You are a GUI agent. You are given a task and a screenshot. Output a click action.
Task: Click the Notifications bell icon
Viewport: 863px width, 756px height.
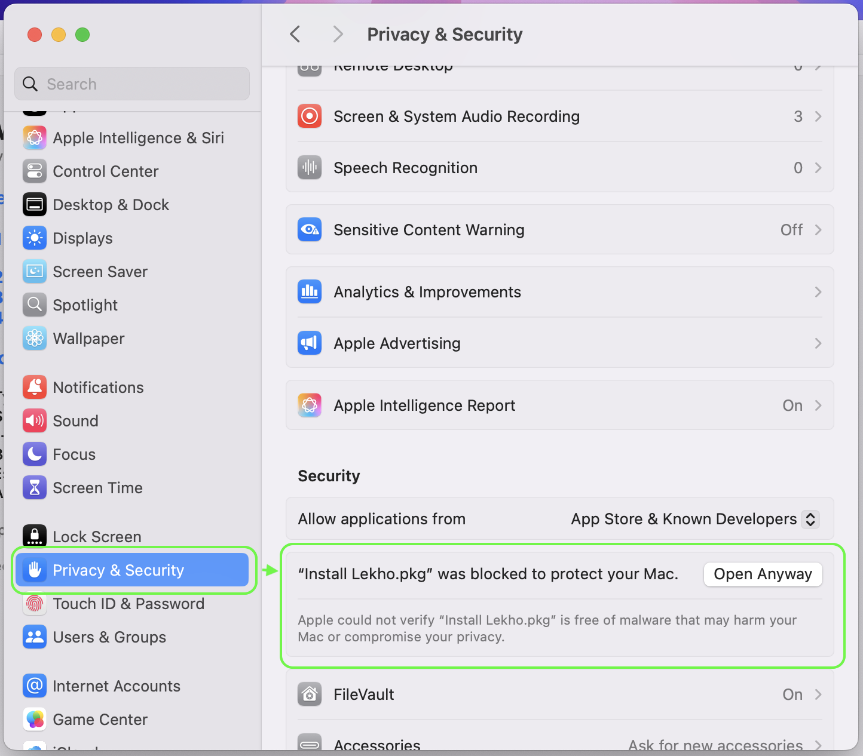coord(35,388)
